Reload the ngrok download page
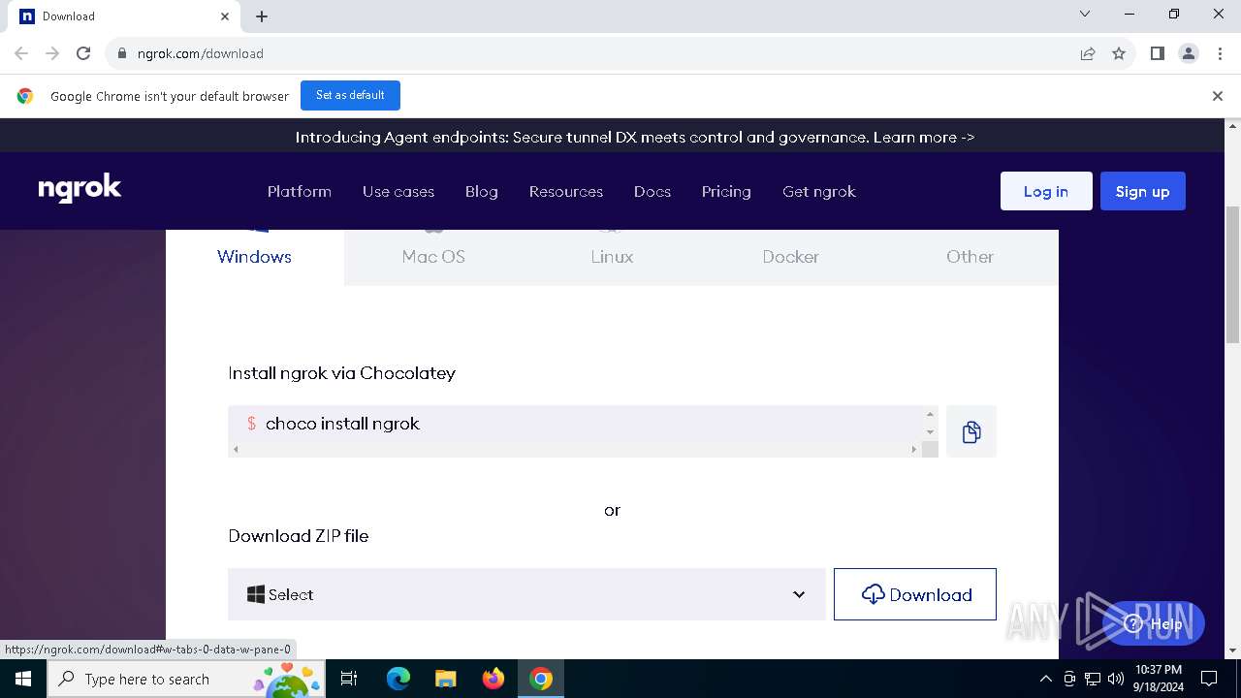The height and width of the screenshot is (698, 1241). tap(83, 53)
